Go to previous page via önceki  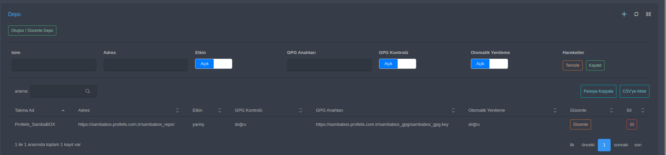point(588,145)
